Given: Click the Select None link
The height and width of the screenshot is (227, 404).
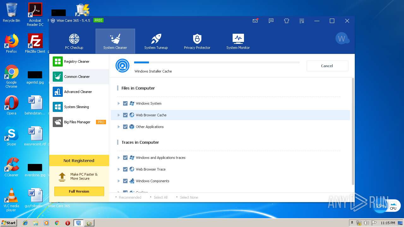Looking at the screenshot, I should [189, 197].
